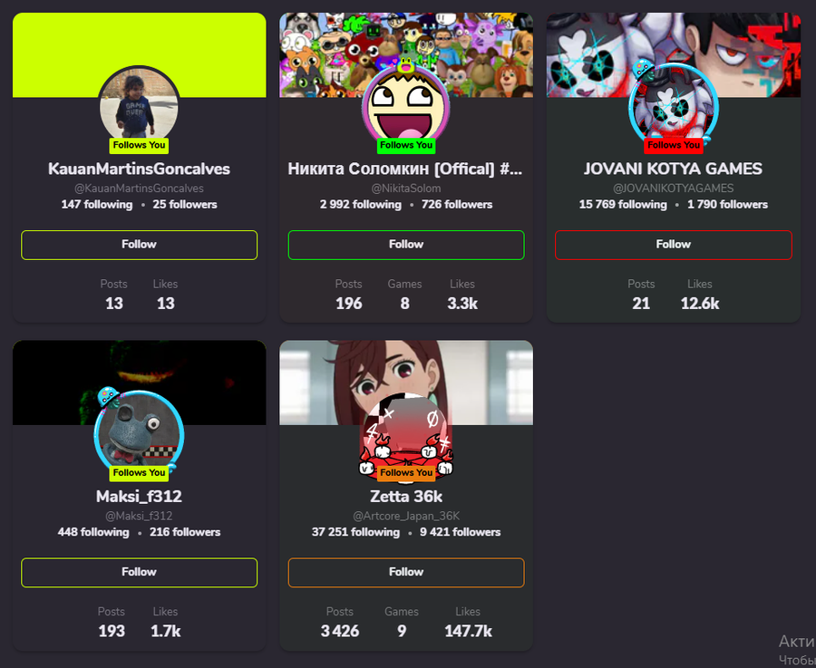
Task: Follow JOVANI KOTYA GAMES
Action: point(674,245)
